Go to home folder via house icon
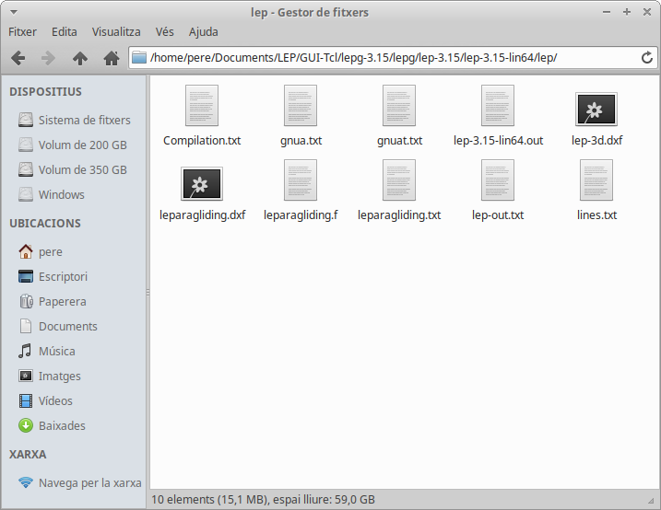The width and height of the screenshot is (661, 510). click(x=112, y=58)
